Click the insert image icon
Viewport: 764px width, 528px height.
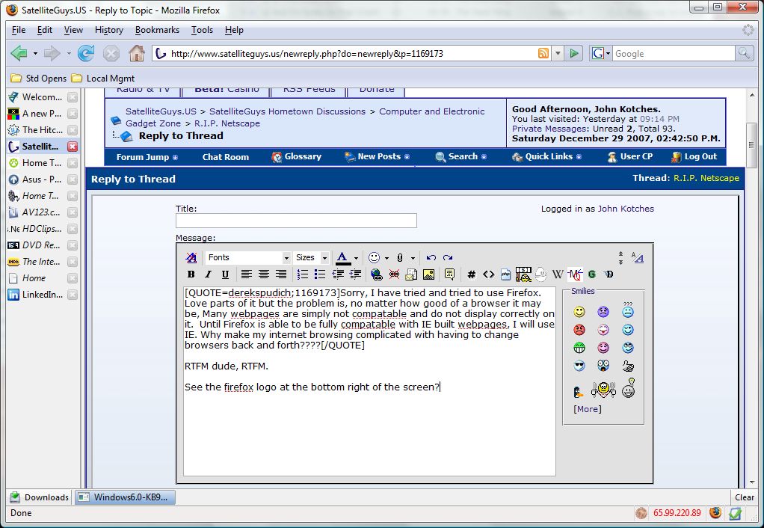pyautogui.click(x=428, y=274)
